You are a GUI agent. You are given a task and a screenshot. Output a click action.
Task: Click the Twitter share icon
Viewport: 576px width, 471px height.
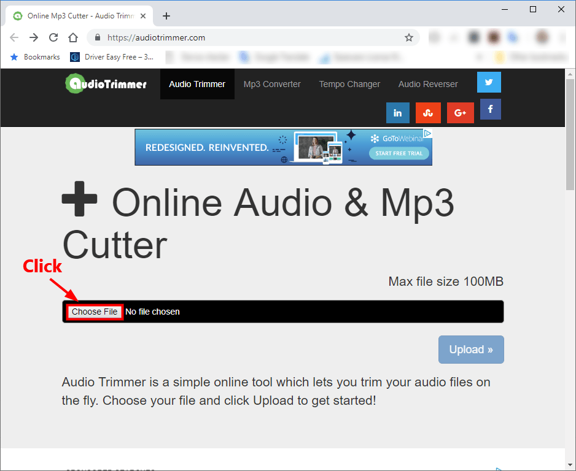tap(489, 82)
